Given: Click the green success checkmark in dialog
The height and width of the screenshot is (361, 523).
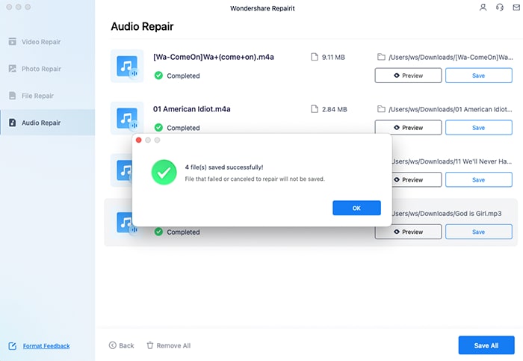Looking at the screenshot, I should [x=164, y=172].
